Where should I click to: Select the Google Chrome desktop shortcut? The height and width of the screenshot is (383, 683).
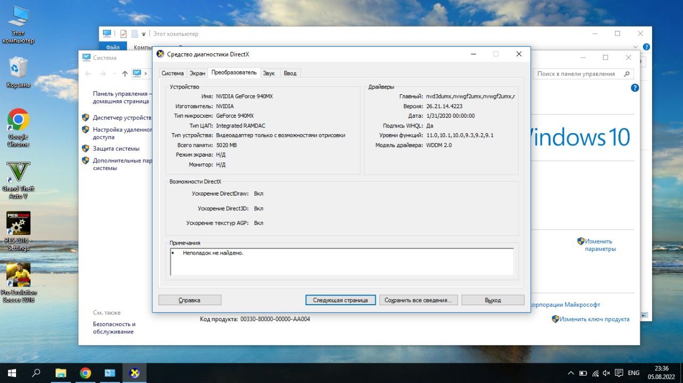pyautogui.click(x=18, y=128)
